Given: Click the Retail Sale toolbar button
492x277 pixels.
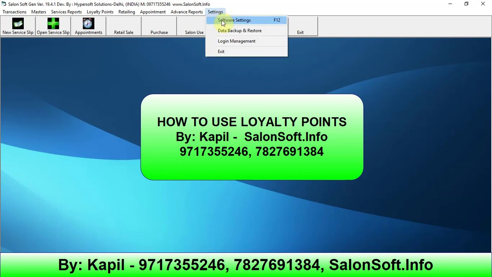Looking at the screenshot, I should point(124,27).
